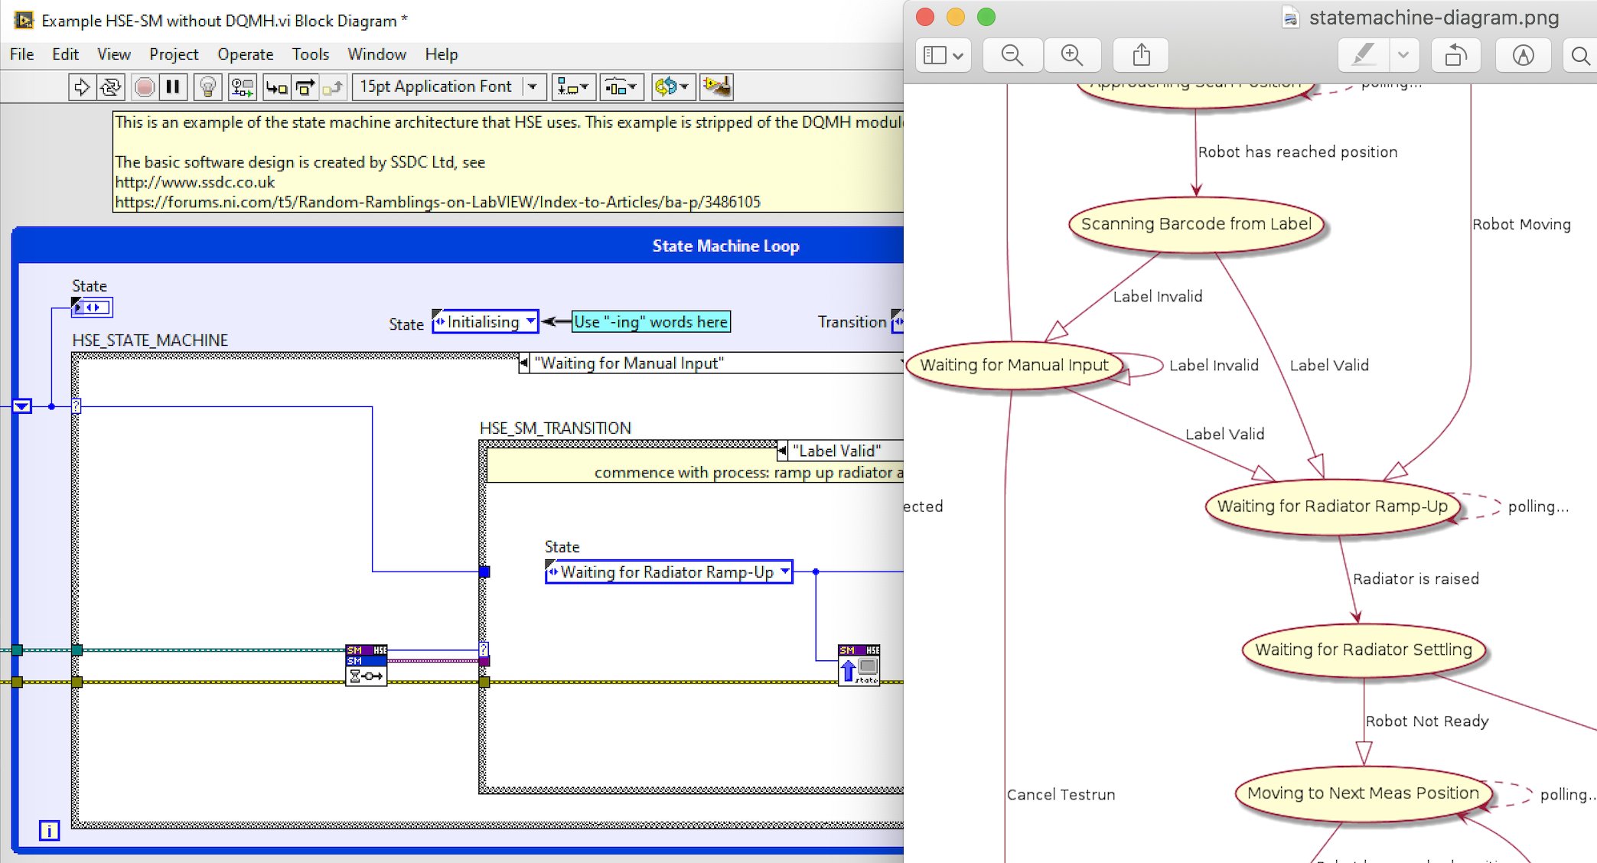The image size is (1597, 863).
Task: Click the Share button in Preview
Action: [1141, 55]
